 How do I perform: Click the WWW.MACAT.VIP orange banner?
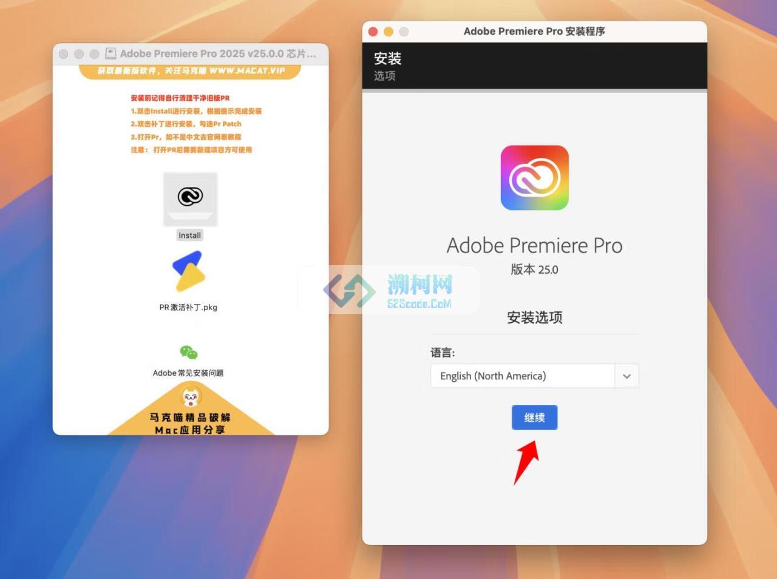191,71
